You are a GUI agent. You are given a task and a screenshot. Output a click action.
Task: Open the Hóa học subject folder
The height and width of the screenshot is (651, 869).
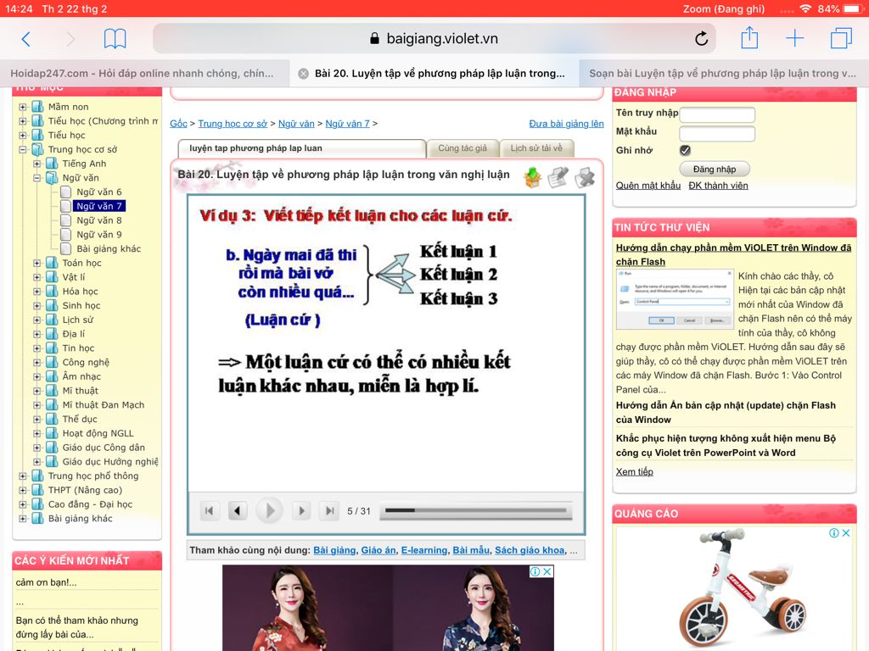point(80,292)
